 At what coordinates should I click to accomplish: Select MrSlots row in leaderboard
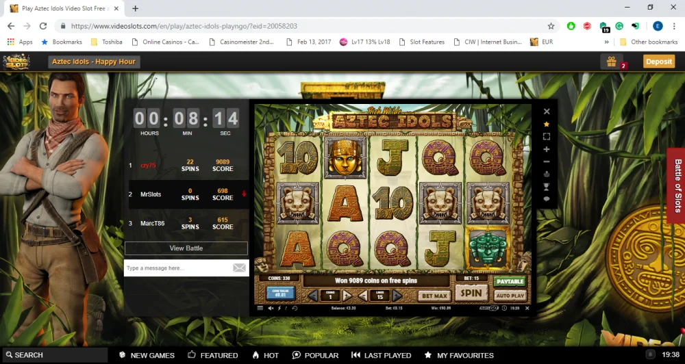pyautogui.click(x=189, y=194)
